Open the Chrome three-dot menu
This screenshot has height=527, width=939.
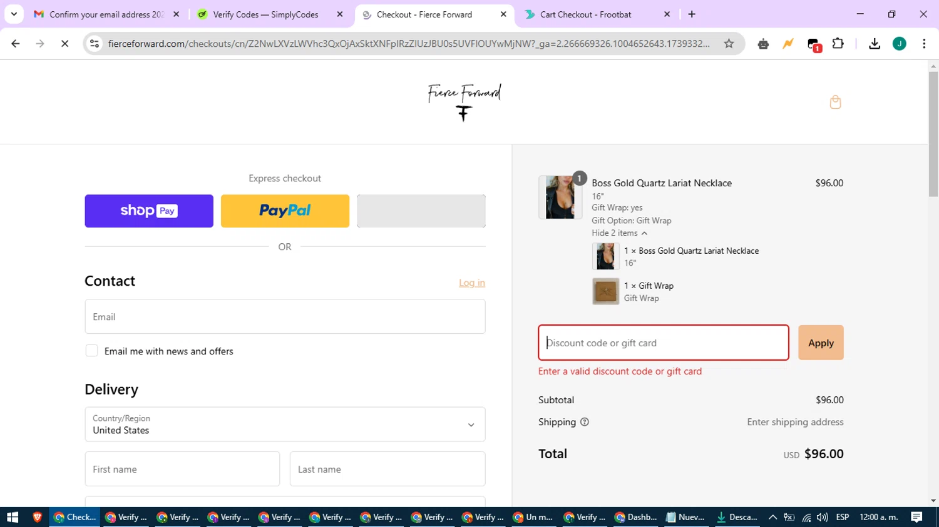pos(924,44)
